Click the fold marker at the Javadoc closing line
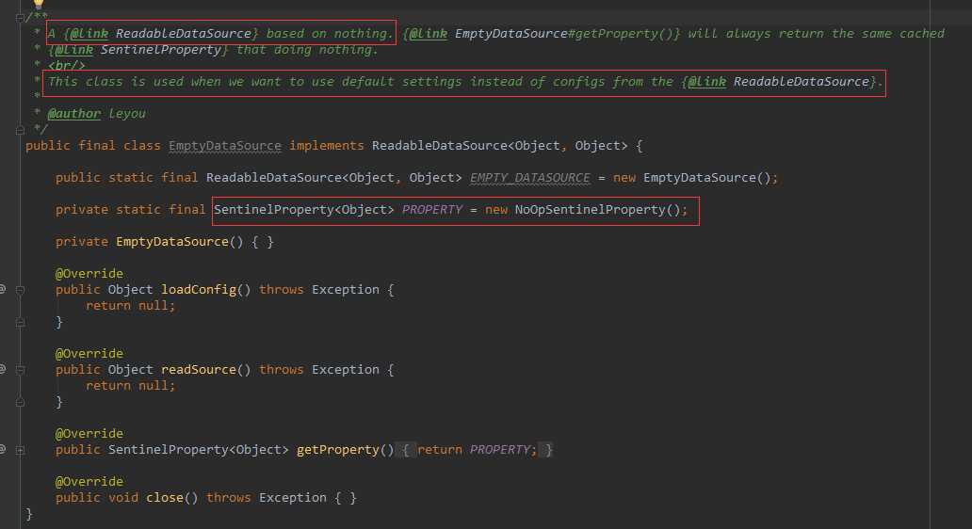This screenshot has height=529, width=972. click(x=20, y=130)
